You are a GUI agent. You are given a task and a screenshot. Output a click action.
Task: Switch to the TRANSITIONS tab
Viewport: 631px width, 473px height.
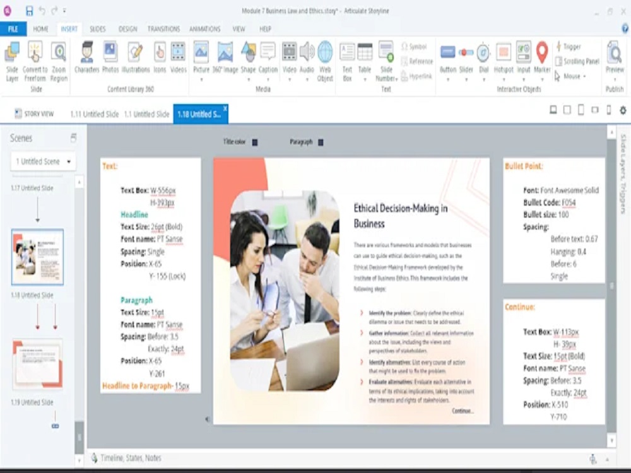coord(164,29)
